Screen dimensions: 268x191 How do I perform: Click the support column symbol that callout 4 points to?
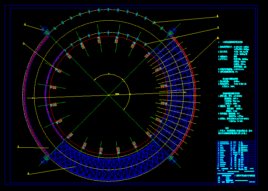tap(46, 32)
